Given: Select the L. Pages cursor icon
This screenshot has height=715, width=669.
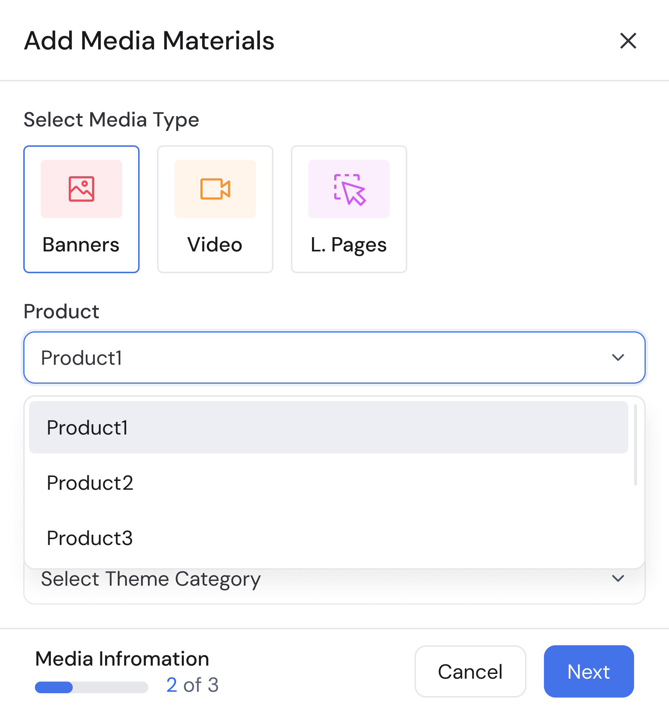Looking at the screenshot, I should pyautogui.click(x=348, y=189).
